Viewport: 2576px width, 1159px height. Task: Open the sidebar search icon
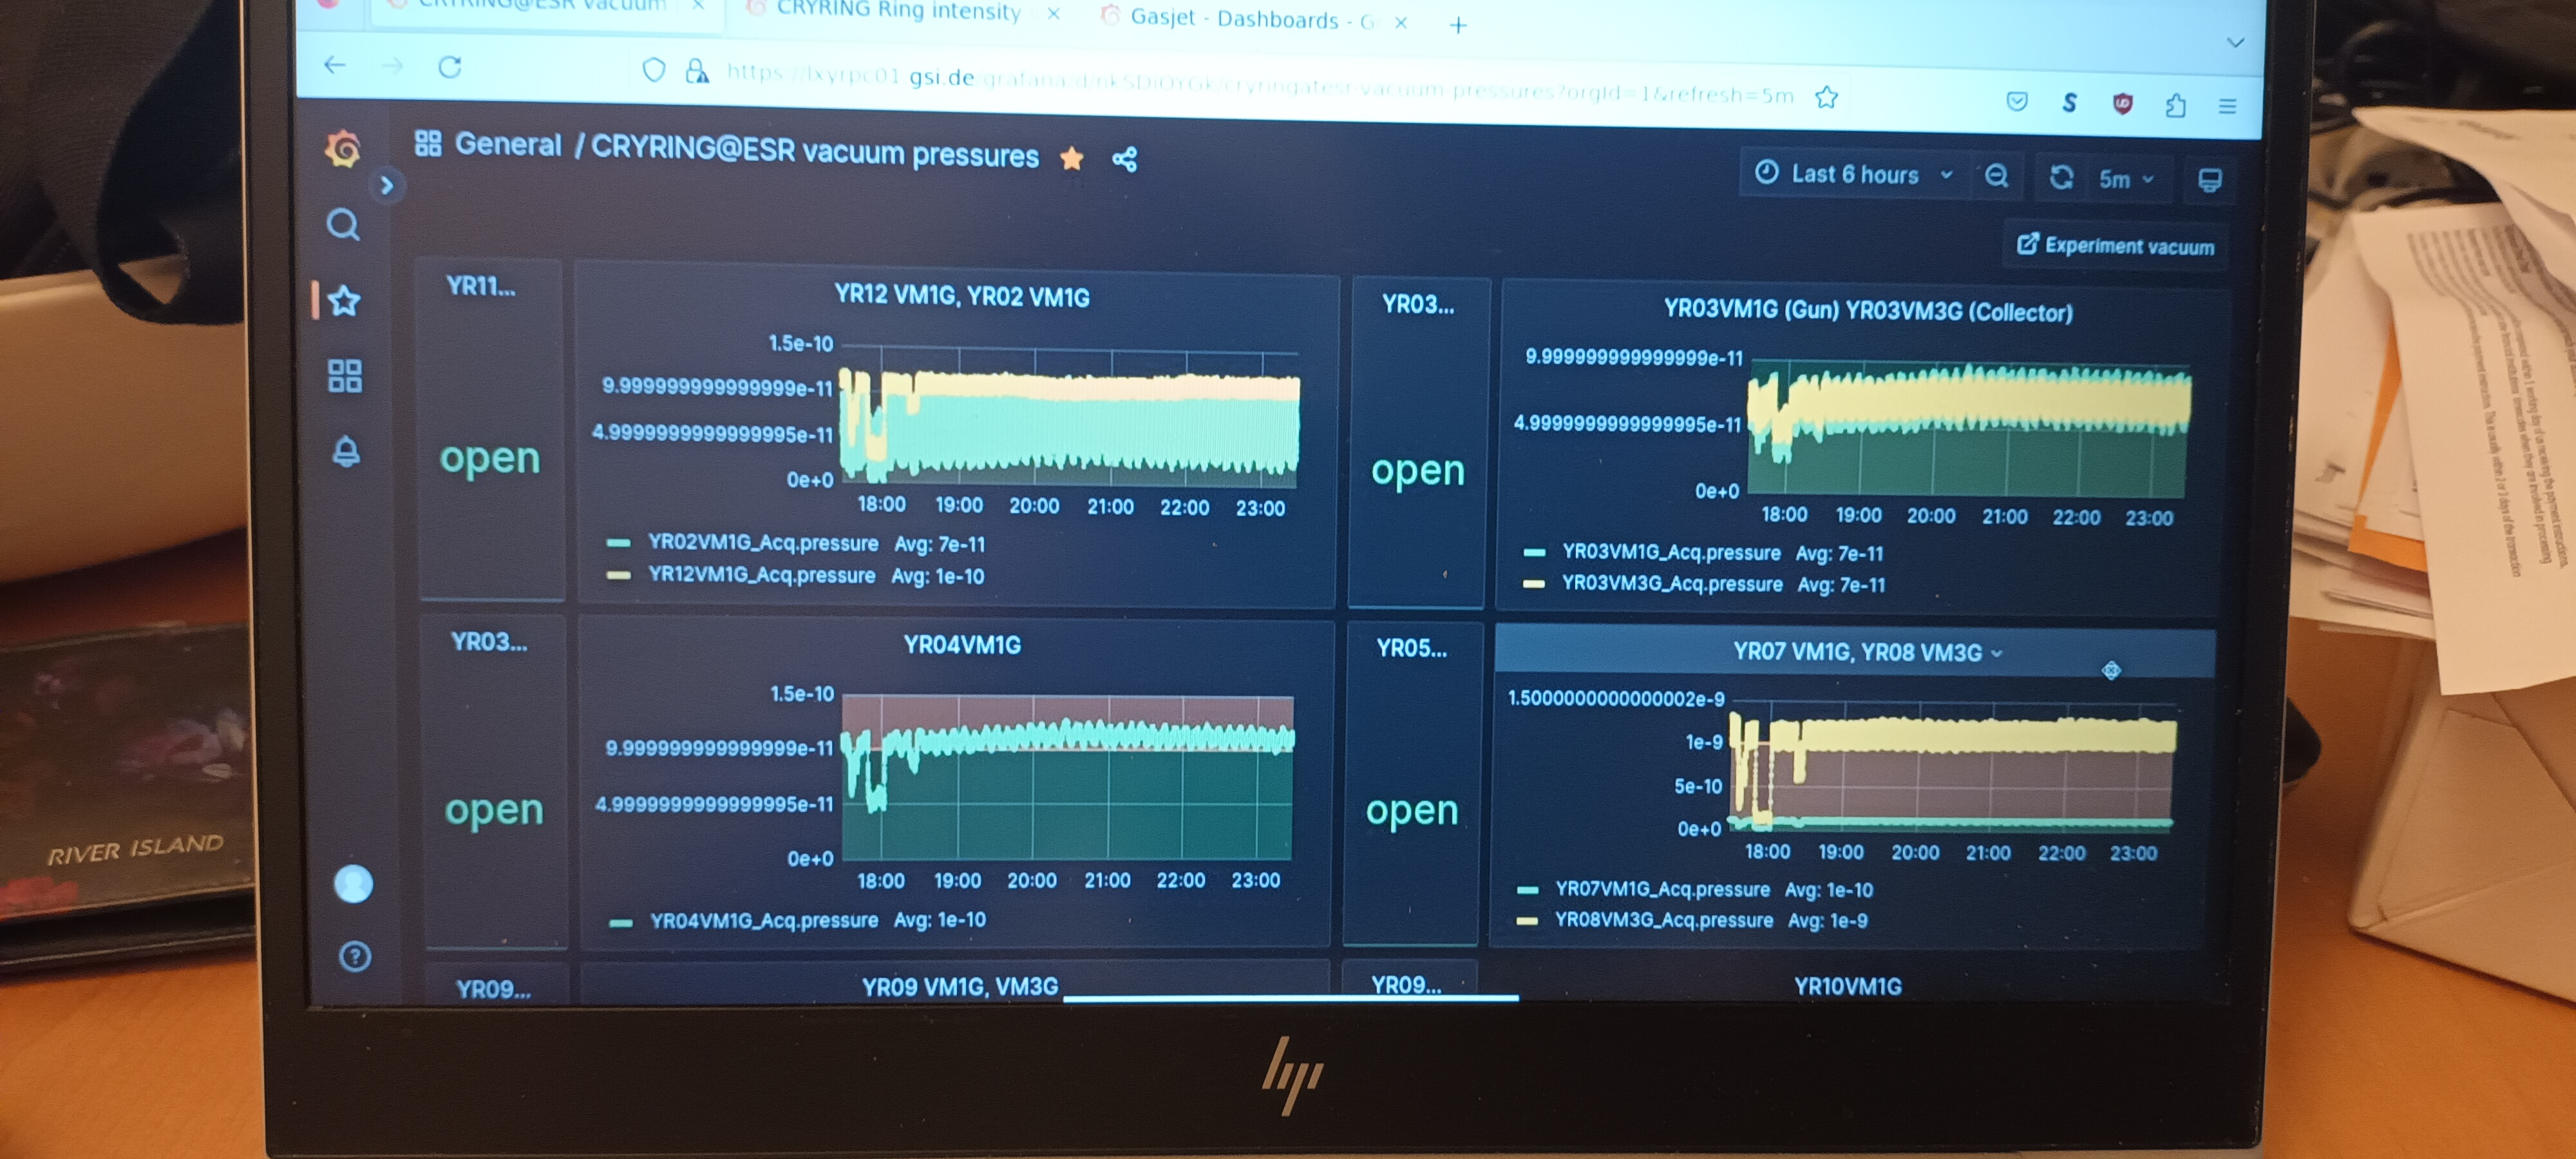coord(343,225)
